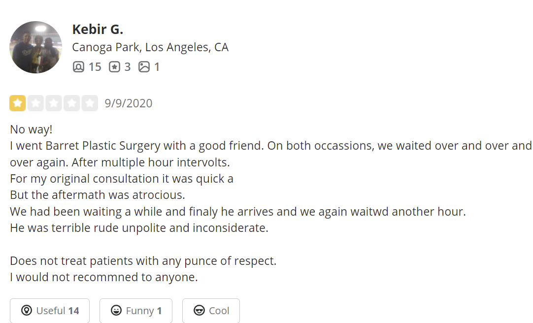The width and height of the screenshot is (533, 323).
Task: Click the friends number 15
Action: pyautogui.click(x=95, y=66)
